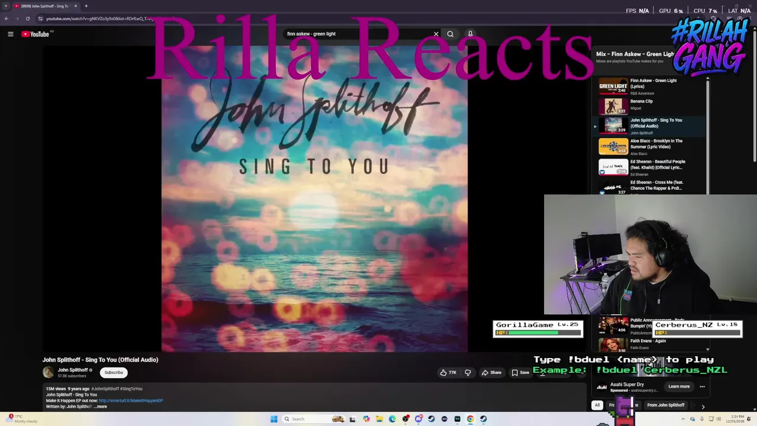This screenshot has height=426, width=757.
Task: Open Discord from the taskbar
Action: click(x=418, y=419)
